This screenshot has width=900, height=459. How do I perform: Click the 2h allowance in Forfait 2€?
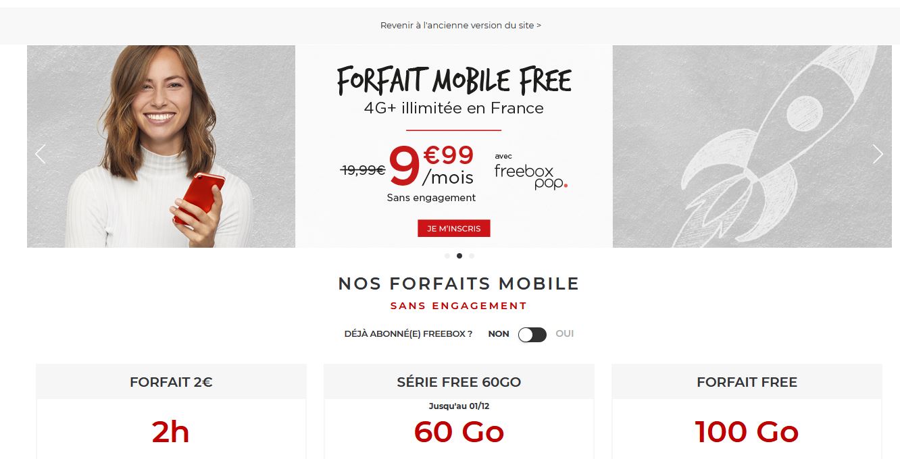(x=171, y=432)
